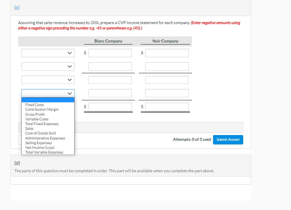
Task: Select "Sales" from the open dropdown list
Action: [x=29, y=128]
